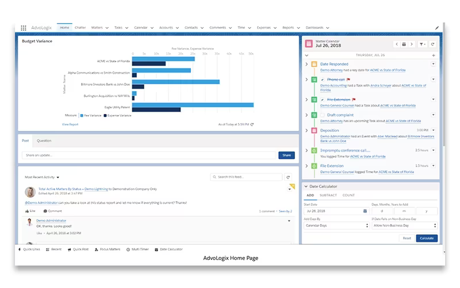
Task: Refresh the Budget Variance chart
Action: click(x=252, y=124)
